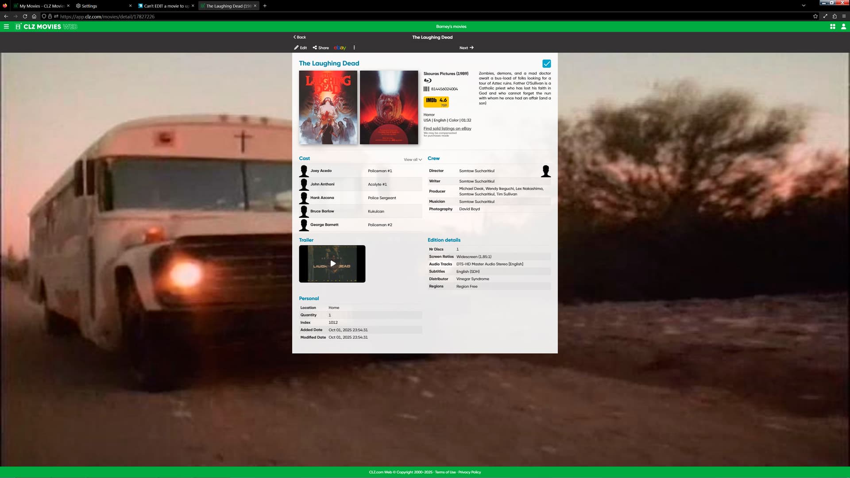The width and height of the screenshot is (850, 478).
Task: Click the Share icon
Action: point(315,48)
